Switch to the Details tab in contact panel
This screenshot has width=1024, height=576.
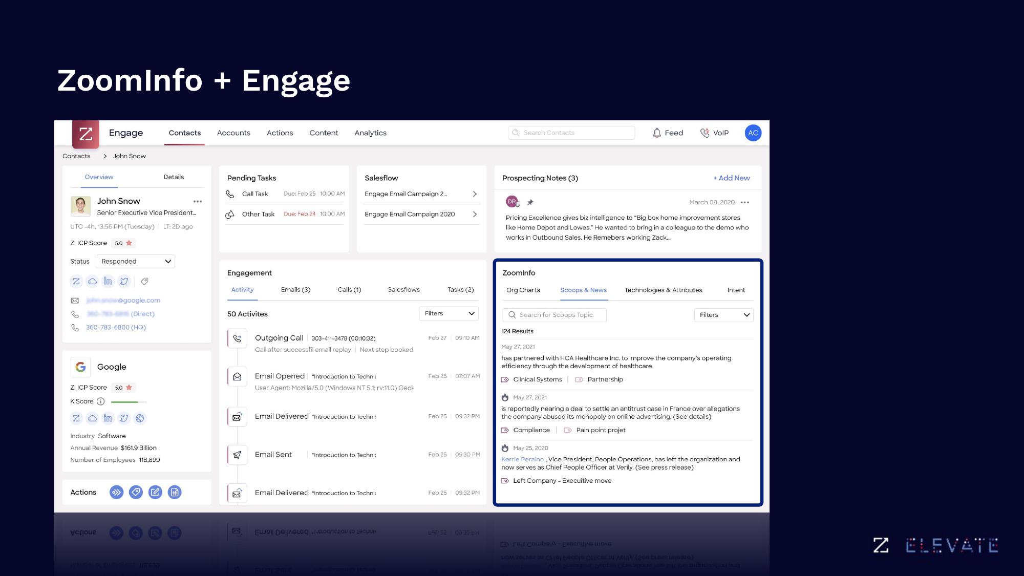[173, 177]
